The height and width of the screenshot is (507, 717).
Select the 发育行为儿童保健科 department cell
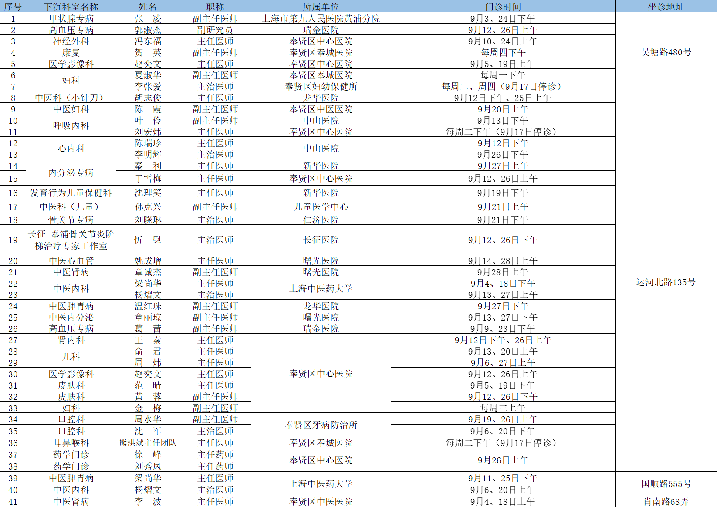coord(71,193)
